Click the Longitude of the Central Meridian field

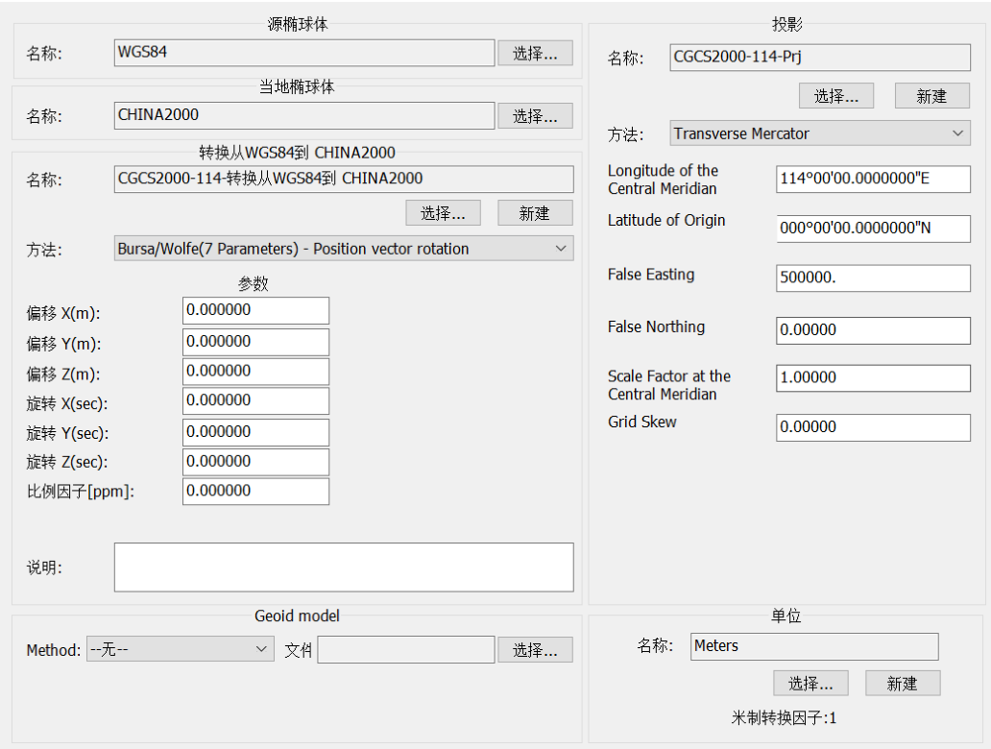873,178
